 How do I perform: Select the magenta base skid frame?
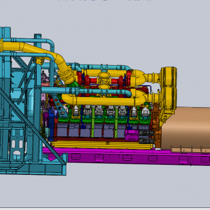(126, 156)
